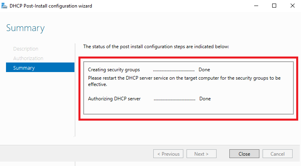Click Done status beside Creating security groups
301x166 pixels.
point(204,70)
